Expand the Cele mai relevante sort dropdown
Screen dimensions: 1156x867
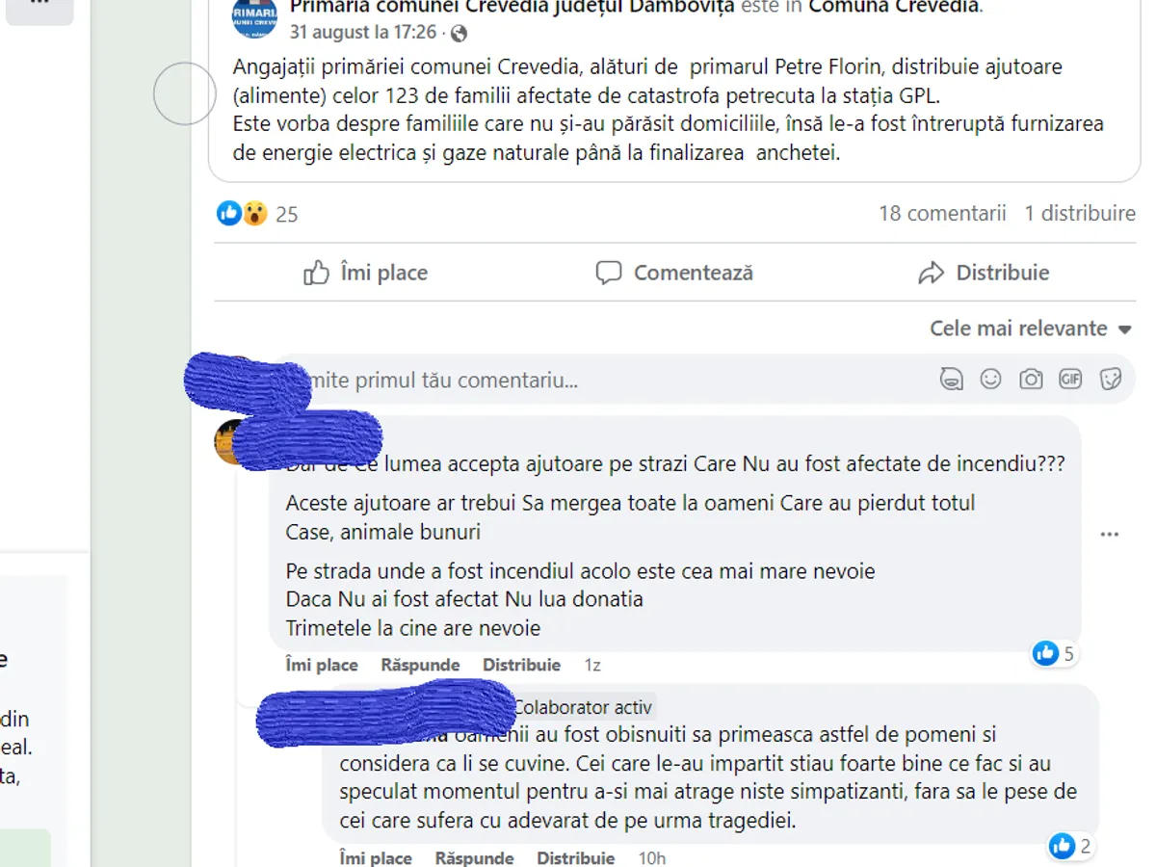point(1030,328)
